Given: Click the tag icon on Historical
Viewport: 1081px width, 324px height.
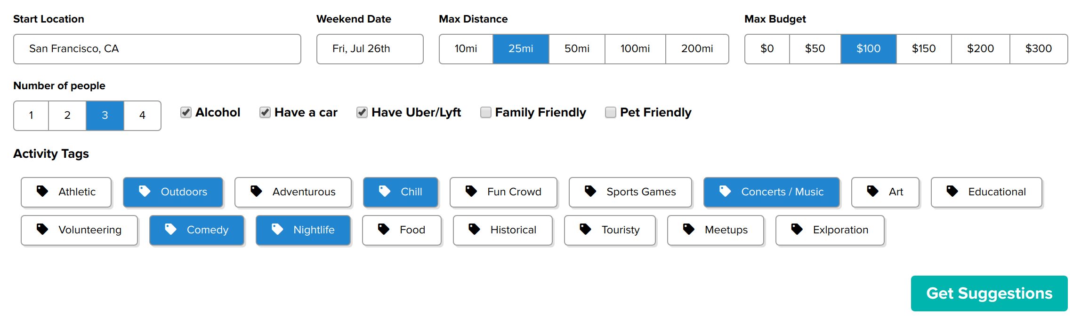Looking at the screenshot, I should point(474,229).
